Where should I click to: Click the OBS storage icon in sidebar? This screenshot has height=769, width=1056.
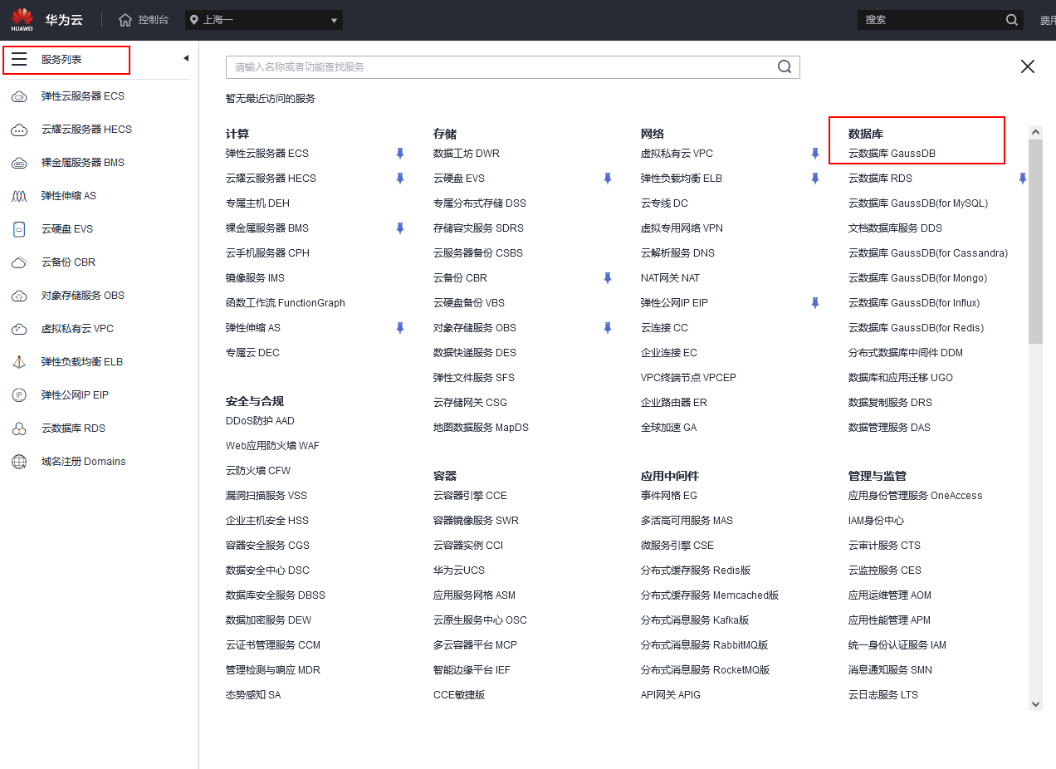(x=19, y=296)
